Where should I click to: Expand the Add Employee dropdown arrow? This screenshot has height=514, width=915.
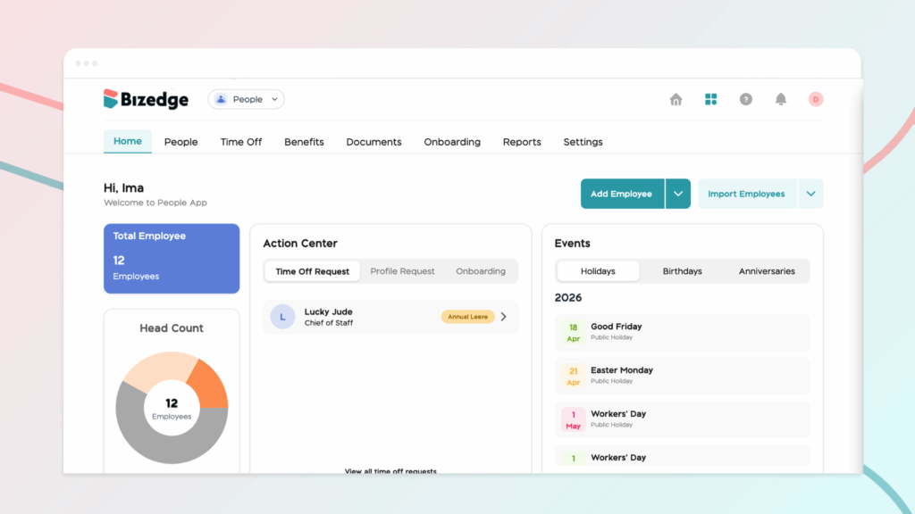click(x=678, y=194)
